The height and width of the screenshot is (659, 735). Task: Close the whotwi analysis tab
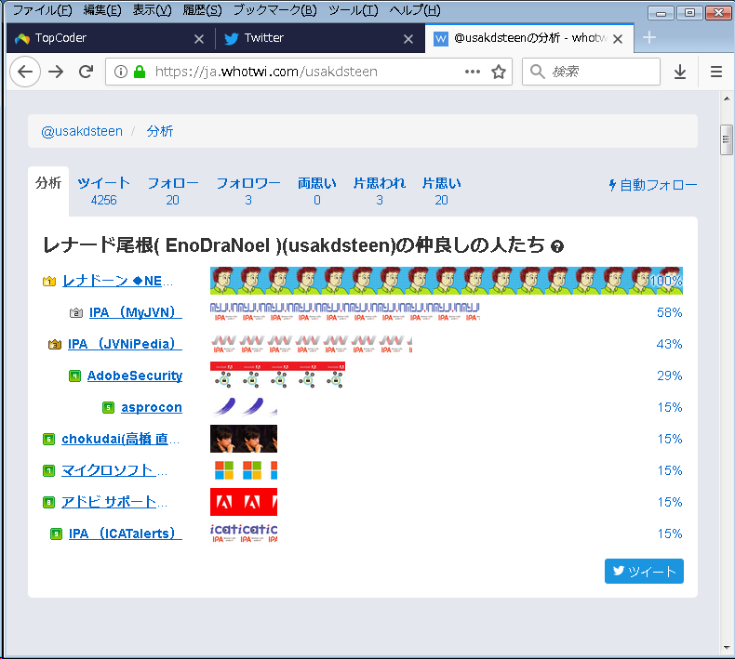(618, 39)
